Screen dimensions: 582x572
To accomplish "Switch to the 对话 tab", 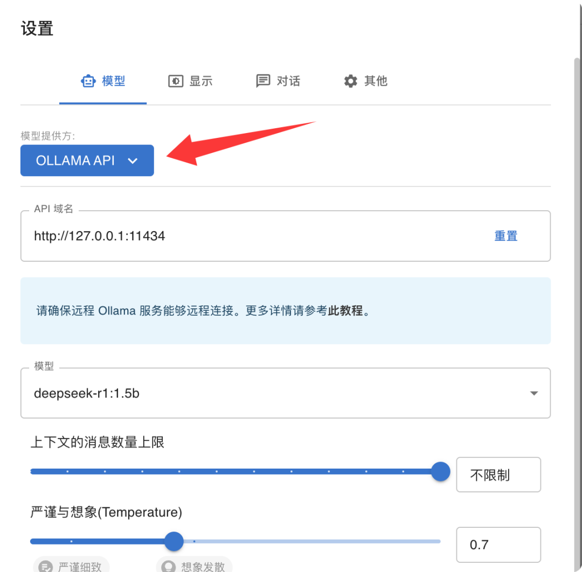I will (x=278, y=81).
